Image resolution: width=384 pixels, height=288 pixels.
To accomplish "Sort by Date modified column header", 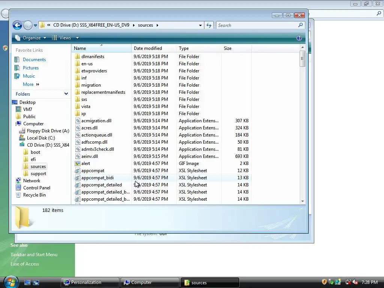I will 154,48.
